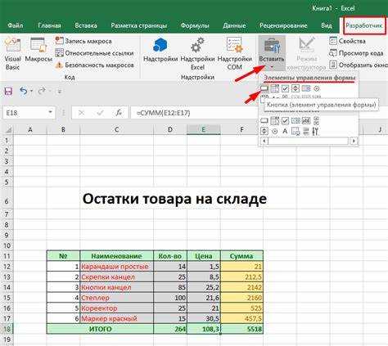This screenshot has width=388, height=346.
Task: Insert form Option Button under Элементы управления формы
Action: tap(317, 88)
